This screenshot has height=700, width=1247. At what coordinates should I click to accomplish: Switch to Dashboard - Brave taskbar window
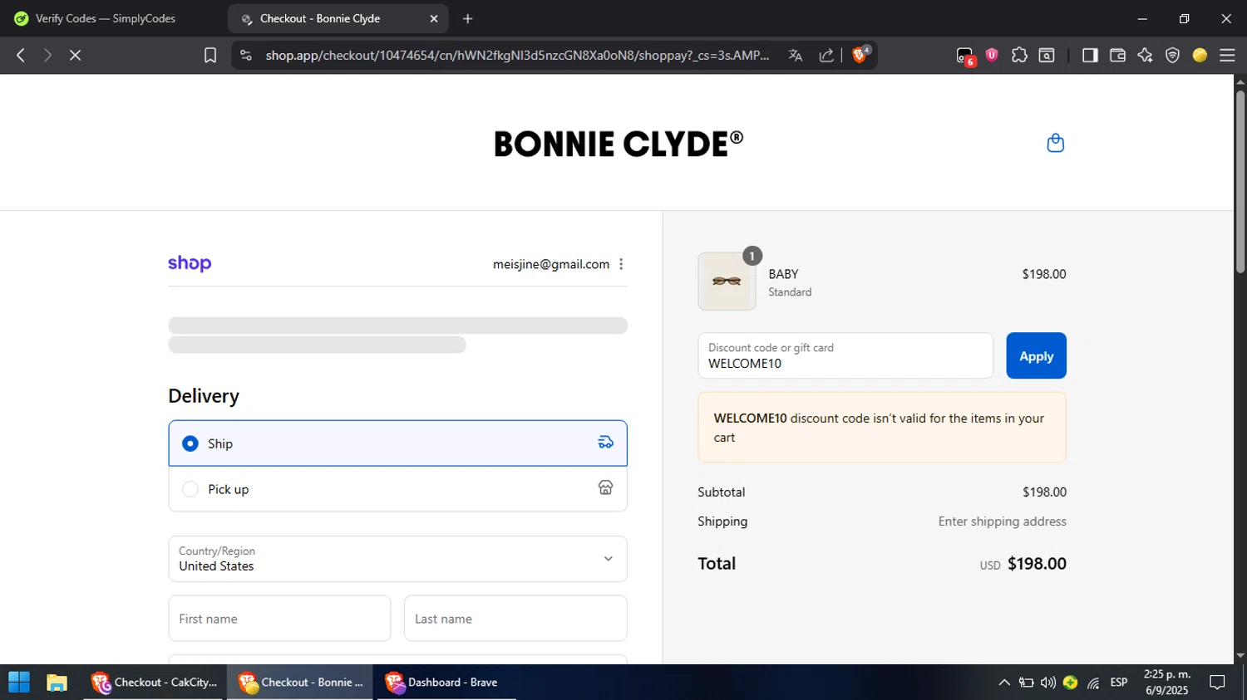click(446, 683)
